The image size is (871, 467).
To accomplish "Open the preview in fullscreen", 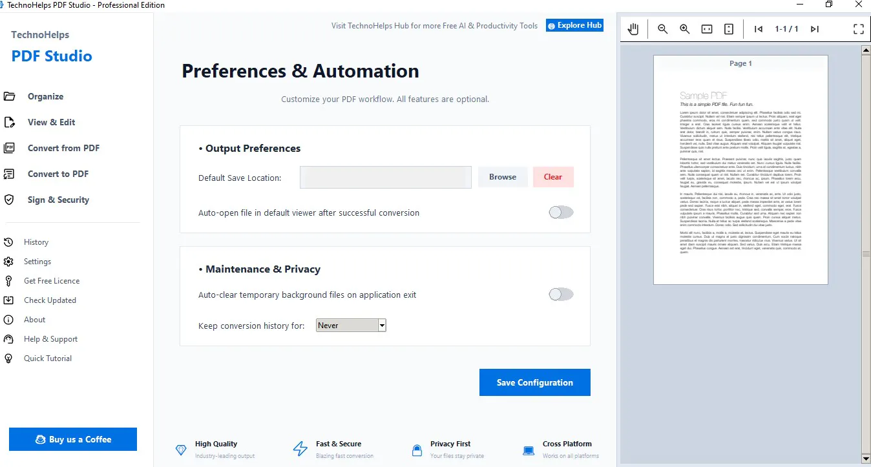I will point(859,29).
